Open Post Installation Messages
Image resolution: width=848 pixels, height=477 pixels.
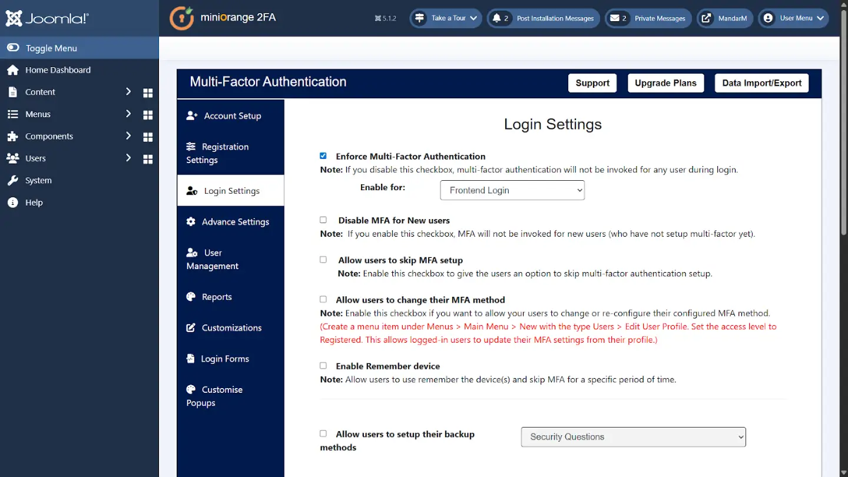tap(543, 18)
